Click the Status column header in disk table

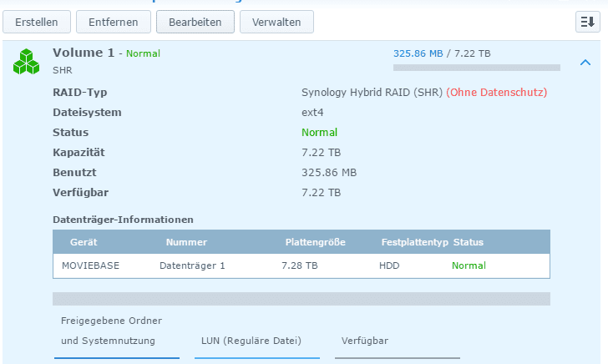tap(469, 242)
